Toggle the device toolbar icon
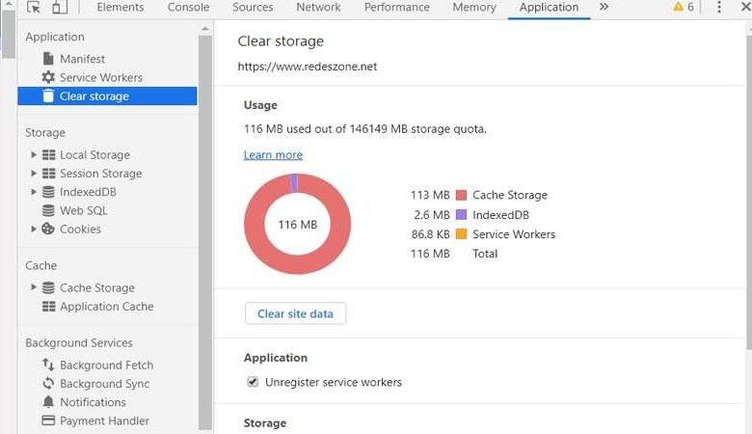 pyautogui.click(x=60, y=8)
